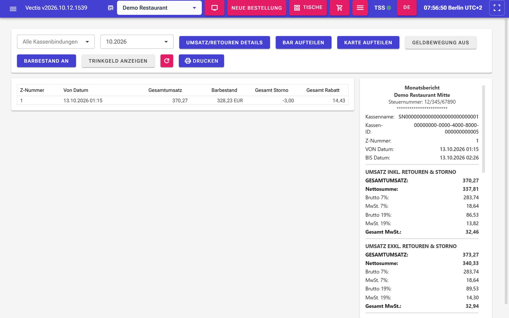The width and height of the screenshot is (509, 318).
Task: Click the -3,00 Storno cell
Action: pyautogui.click(x=288, y=101)
